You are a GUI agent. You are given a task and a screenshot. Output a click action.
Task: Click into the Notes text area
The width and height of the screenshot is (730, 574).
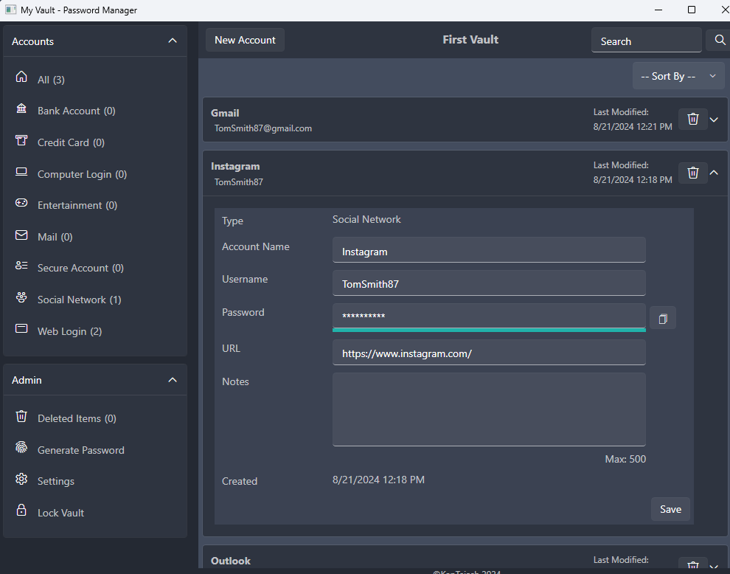click(x=488, y=409)
